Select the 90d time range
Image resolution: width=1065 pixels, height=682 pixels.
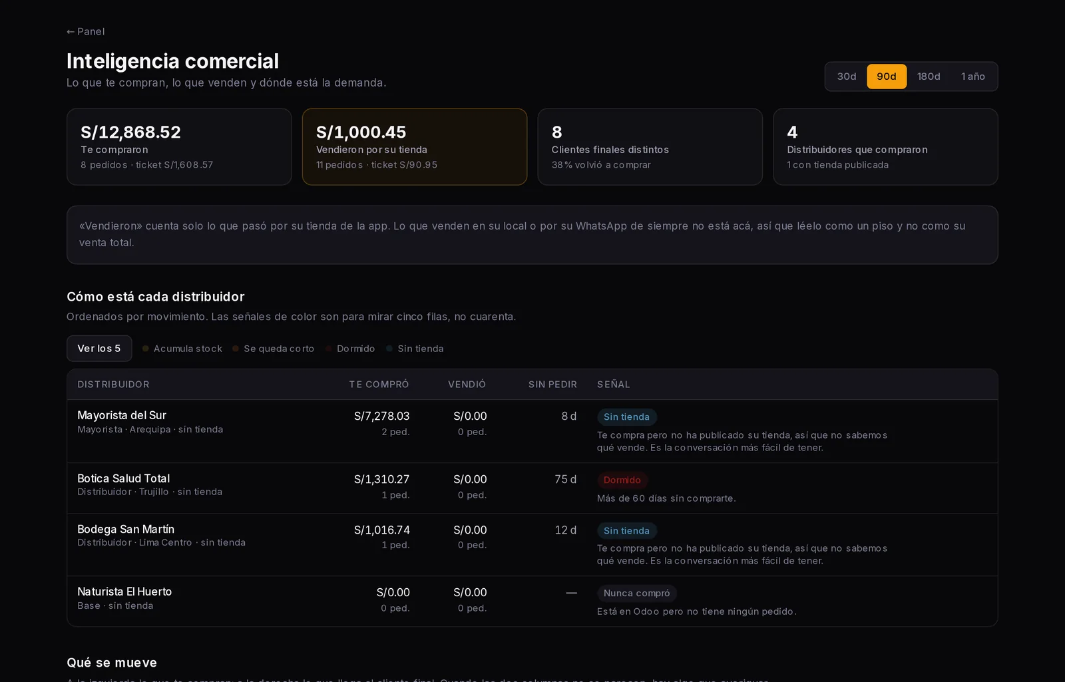pos(887,77)
